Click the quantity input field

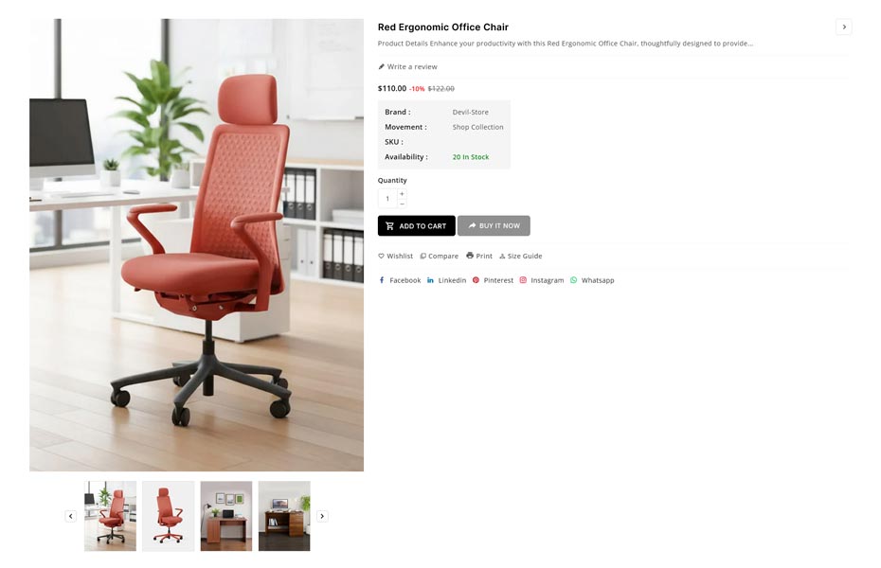click(x=387, y=198)
